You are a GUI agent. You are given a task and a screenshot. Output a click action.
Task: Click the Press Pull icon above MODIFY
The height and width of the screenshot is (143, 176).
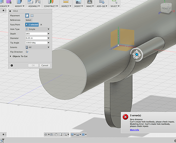click(19, 2)
